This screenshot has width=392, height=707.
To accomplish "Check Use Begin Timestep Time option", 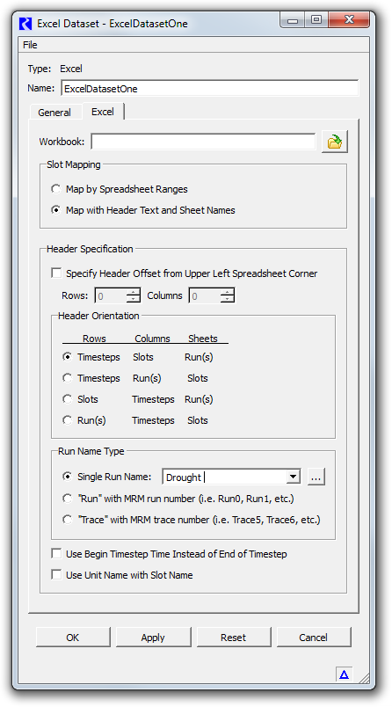I will [x=56, y=554].
